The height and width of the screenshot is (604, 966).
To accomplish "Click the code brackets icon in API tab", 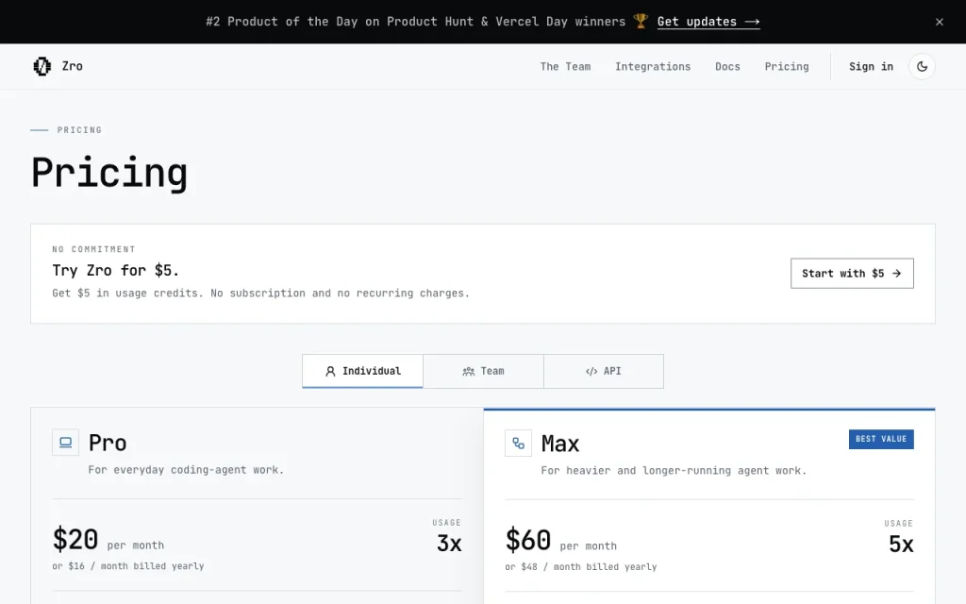I will (591, 371).
